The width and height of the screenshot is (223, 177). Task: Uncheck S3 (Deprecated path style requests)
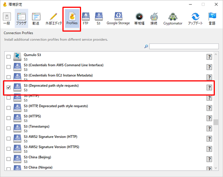[9, 88]
